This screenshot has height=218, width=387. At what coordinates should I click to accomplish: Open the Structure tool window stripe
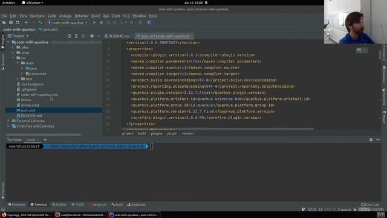(x=2, y=62)
